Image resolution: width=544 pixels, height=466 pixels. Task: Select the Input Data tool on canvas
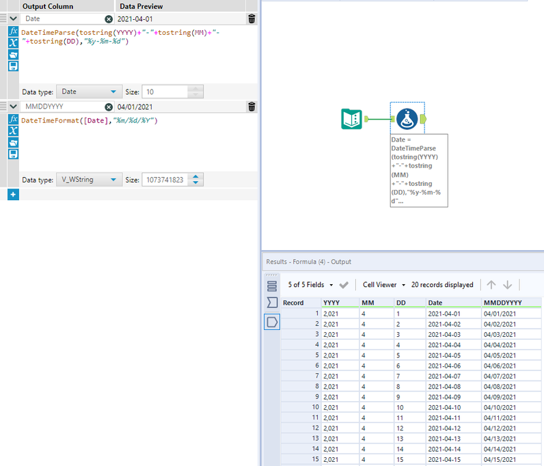[x=351, y=119]
